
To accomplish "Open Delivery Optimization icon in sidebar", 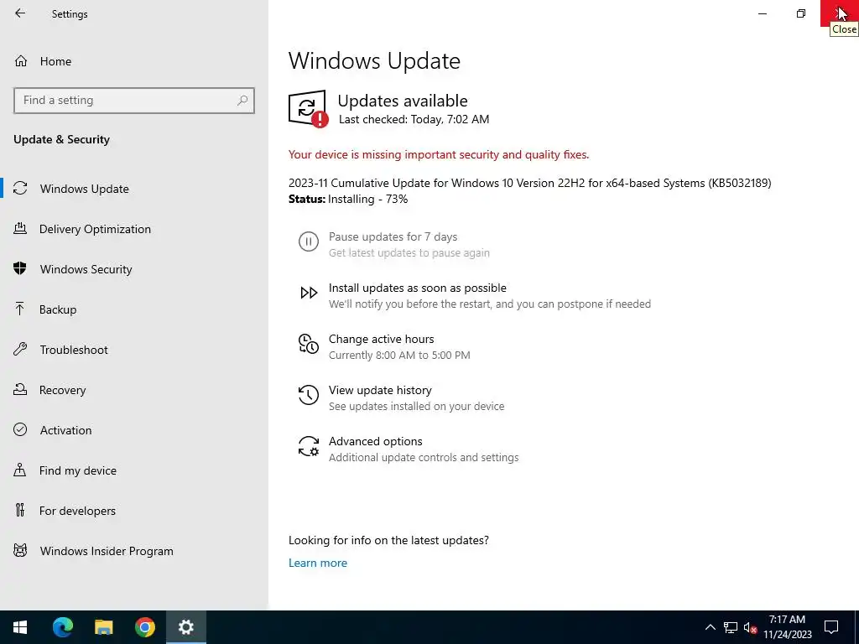I will click(20, 229).
